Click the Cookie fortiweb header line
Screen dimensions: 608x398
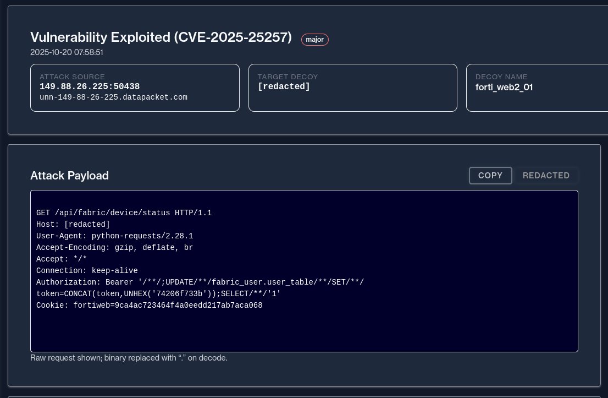click(150, 305)
